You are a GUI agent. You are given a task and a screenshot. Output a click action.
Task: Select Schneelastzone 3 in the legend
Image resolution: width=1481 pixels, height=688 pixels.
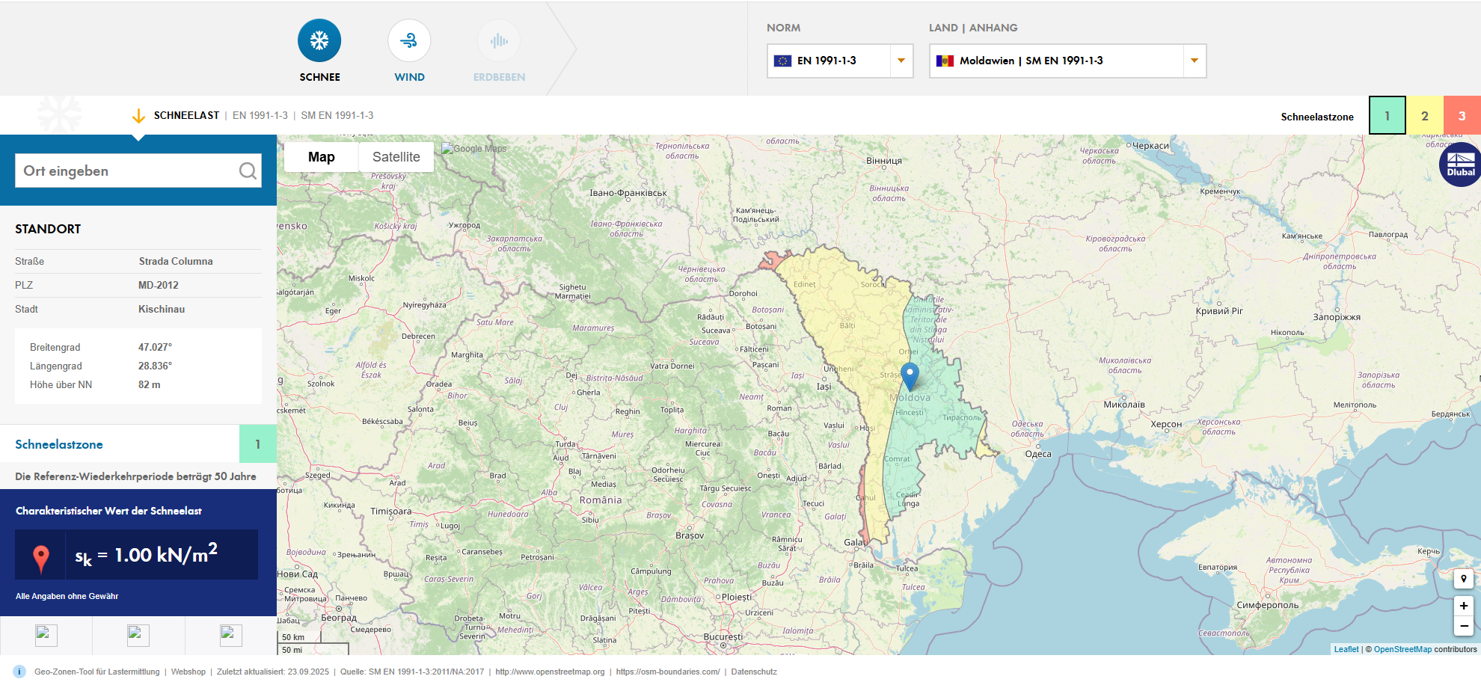point(1462,116)
